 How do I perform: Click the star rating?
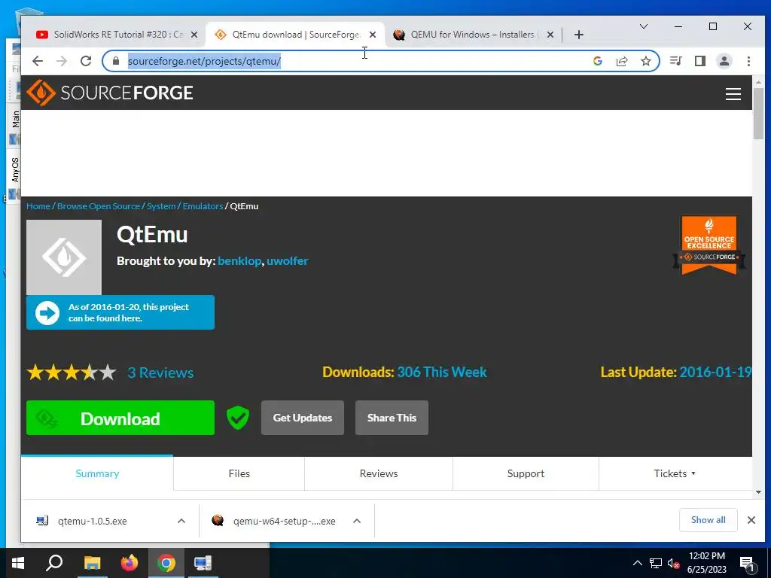click(x=72, y=373)
